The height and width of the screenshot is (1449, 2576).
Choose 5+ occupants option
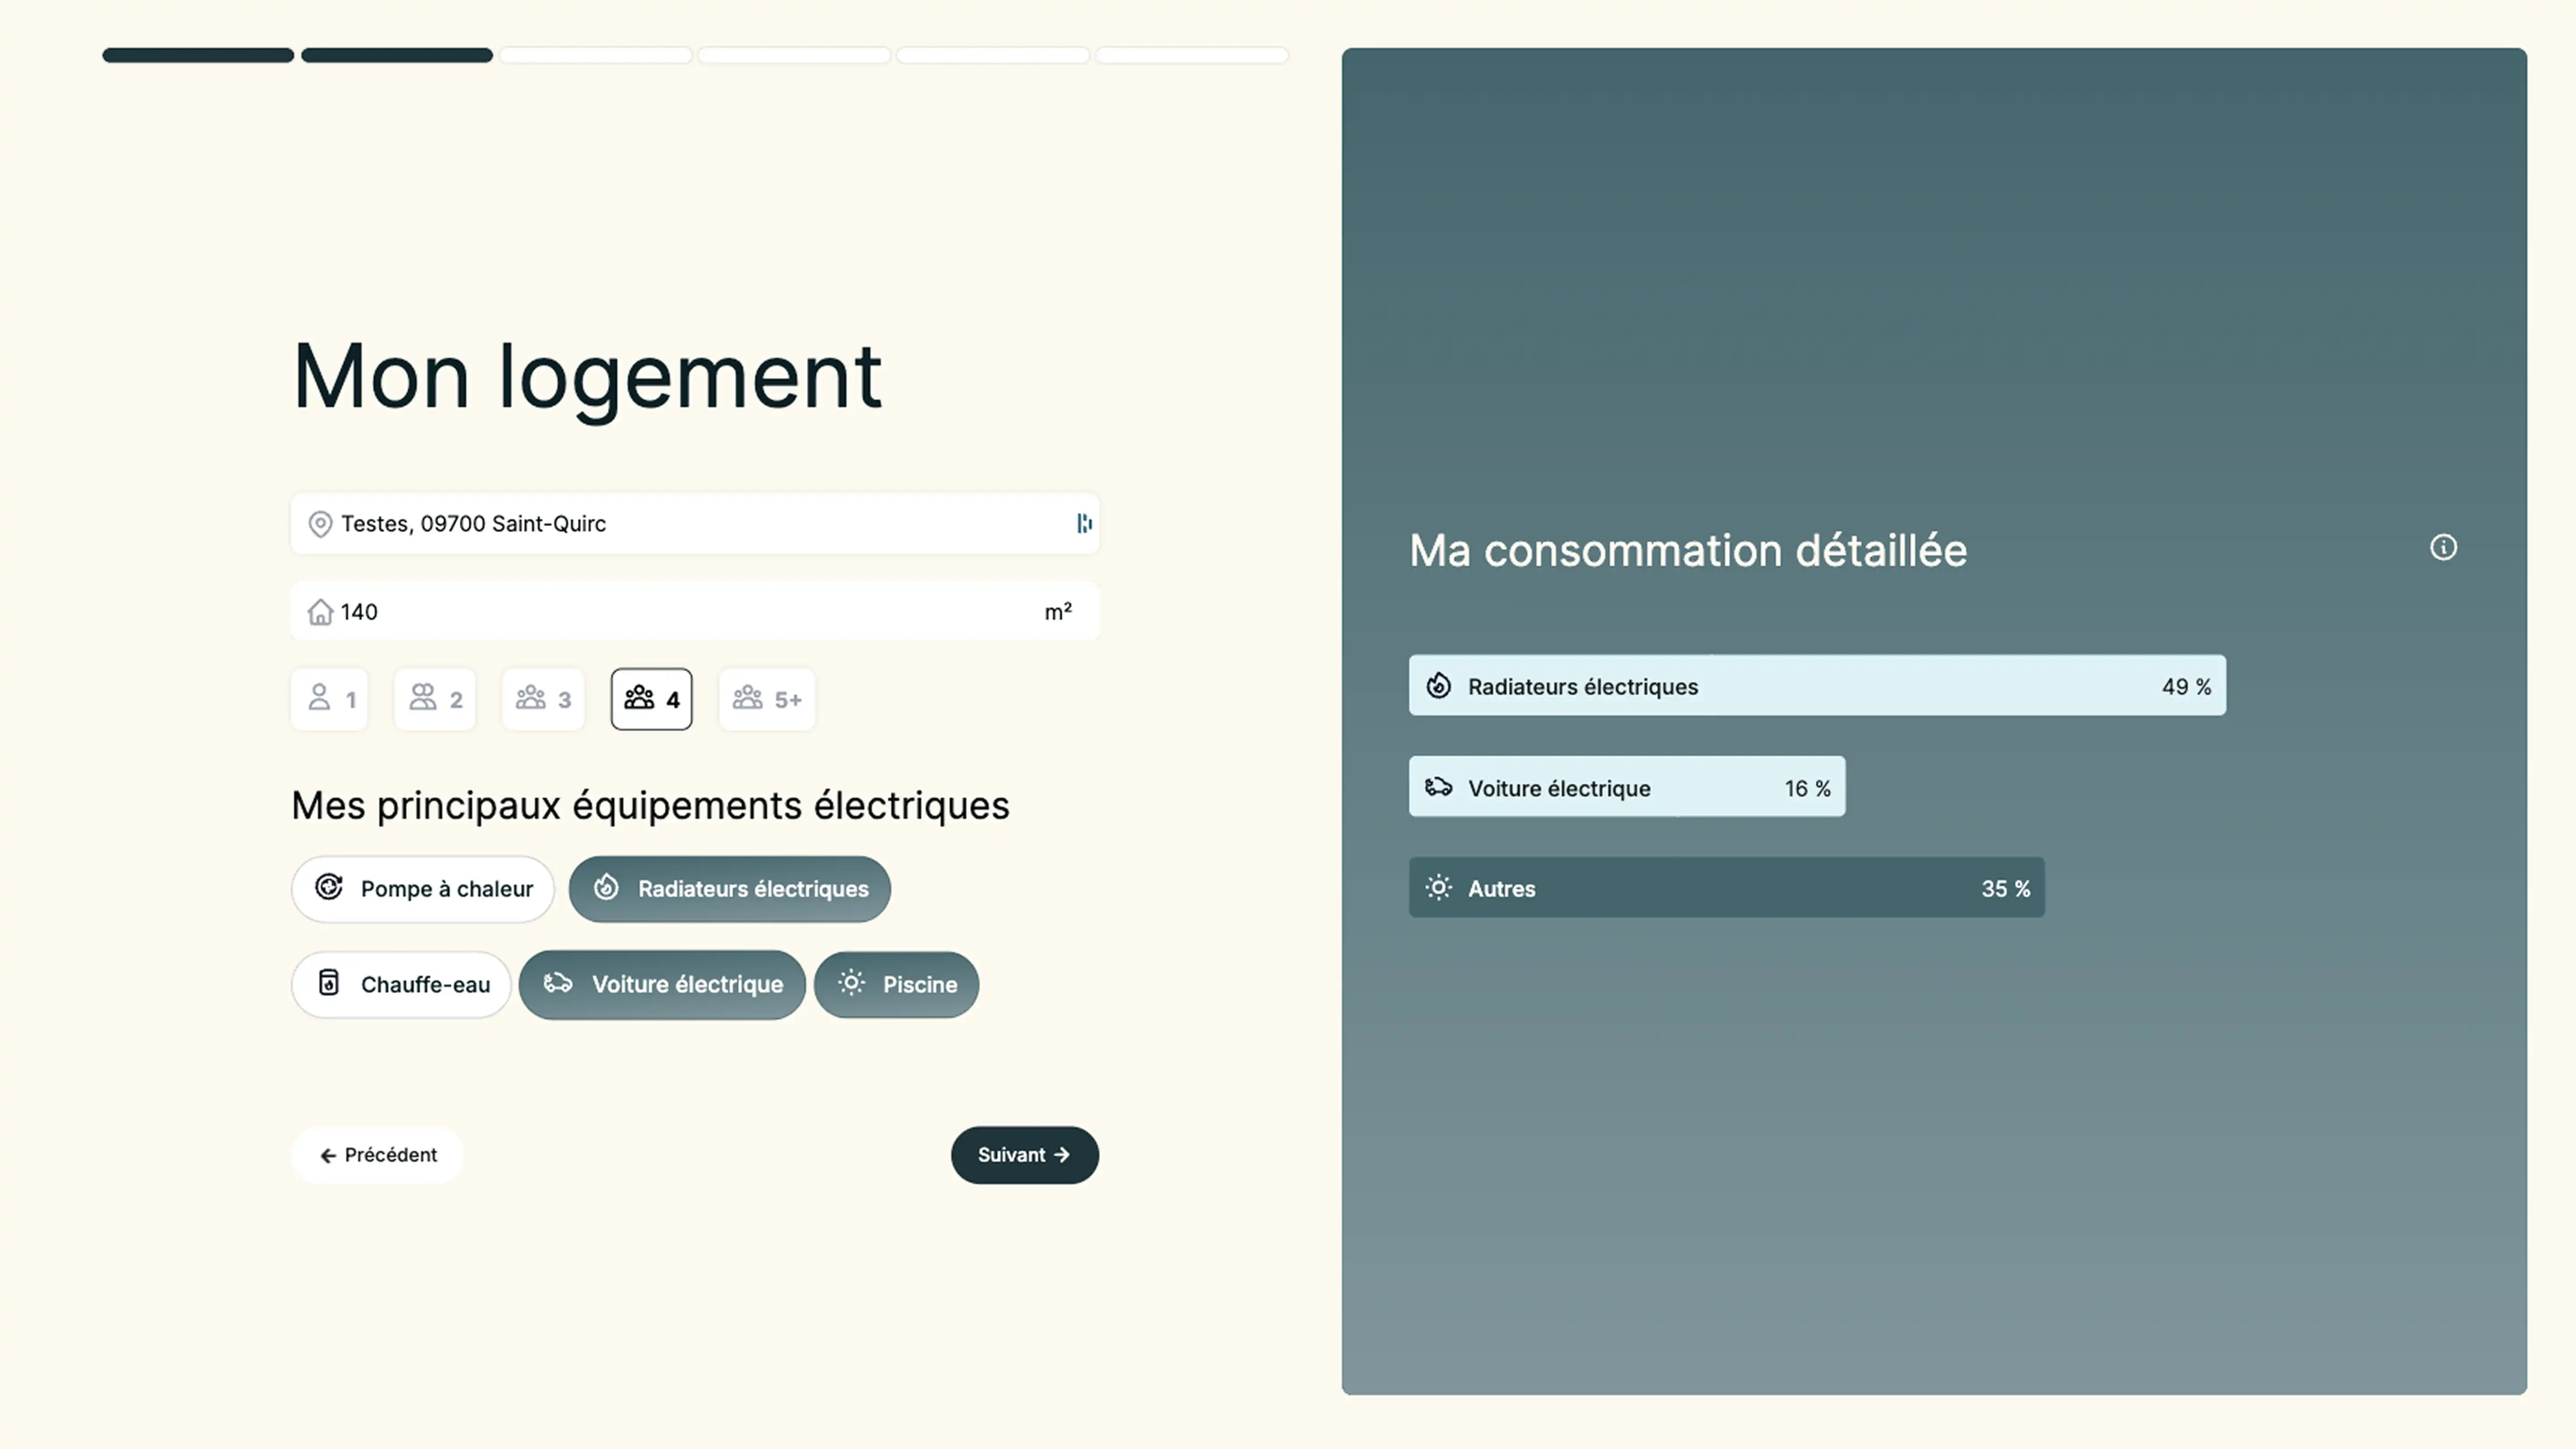pyautogui.click(x=767, y=699)
